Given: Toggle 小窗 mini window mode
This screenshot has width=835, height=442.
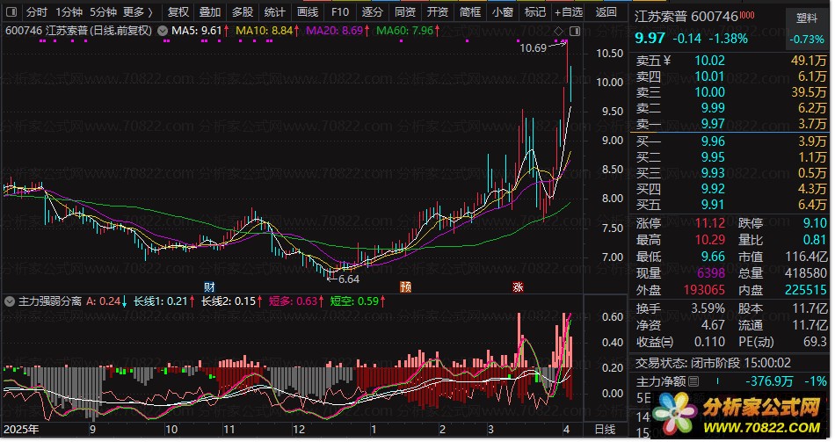Looking at the screenshot, I should (502, 11).
